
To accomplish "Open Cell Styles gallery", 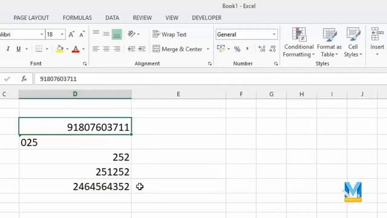I will coord(353,42).
